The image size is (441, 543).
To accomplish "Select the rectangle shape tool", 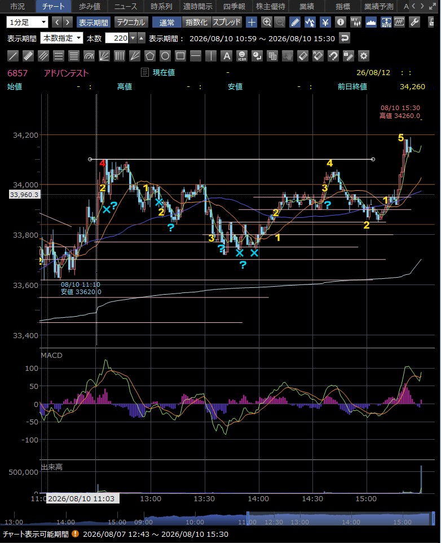I will pos(180,56).
